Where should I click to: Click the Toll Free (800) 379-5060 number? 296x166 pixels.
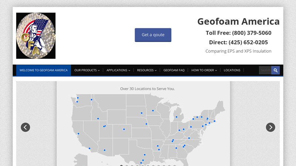point(238,33)
